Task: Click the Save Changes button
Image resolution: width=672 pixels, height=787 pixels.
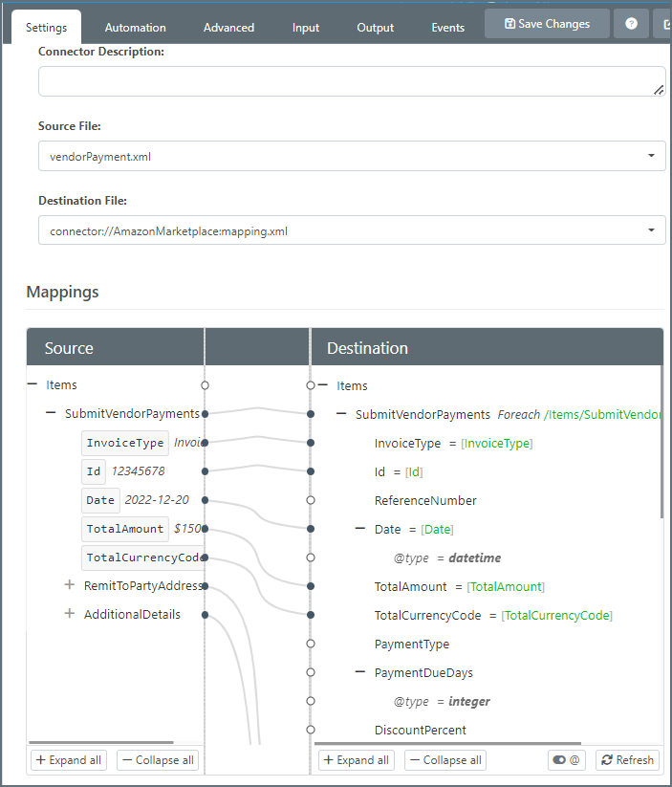Action: pyautogui.click(x=547, y=24)
